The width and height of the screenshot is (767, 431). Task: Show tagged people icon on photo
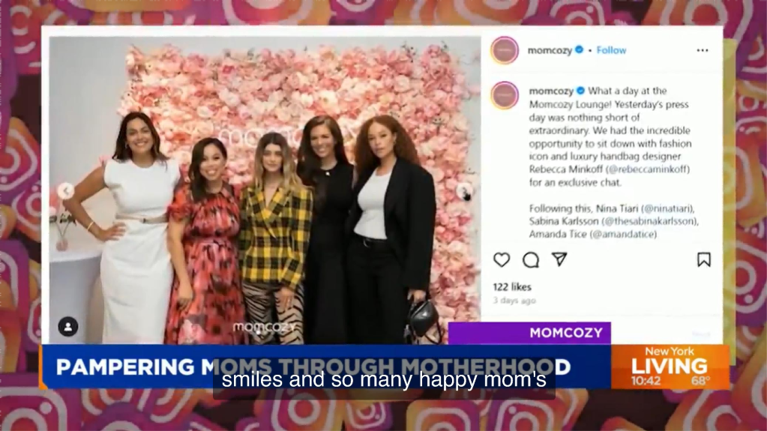pyautogui.click(x=68, y=326)
